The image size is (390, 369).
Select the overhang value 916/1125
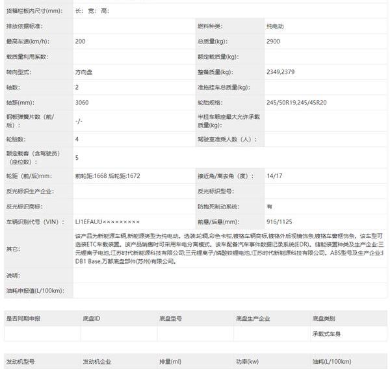pos(279,222)
